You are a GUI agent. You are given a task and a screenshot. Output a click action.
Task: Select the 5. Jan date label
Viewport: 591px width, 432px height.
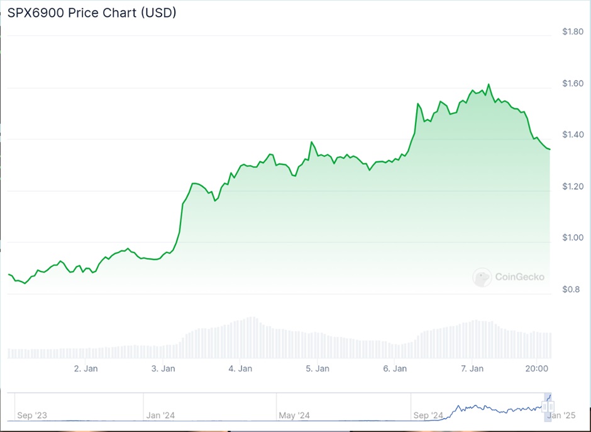(x=318, y=368)
